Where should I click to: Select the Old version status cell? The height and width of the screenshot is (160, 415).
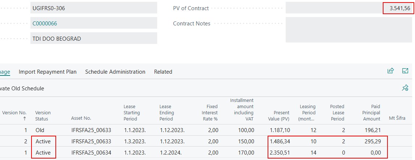point(40,130)
